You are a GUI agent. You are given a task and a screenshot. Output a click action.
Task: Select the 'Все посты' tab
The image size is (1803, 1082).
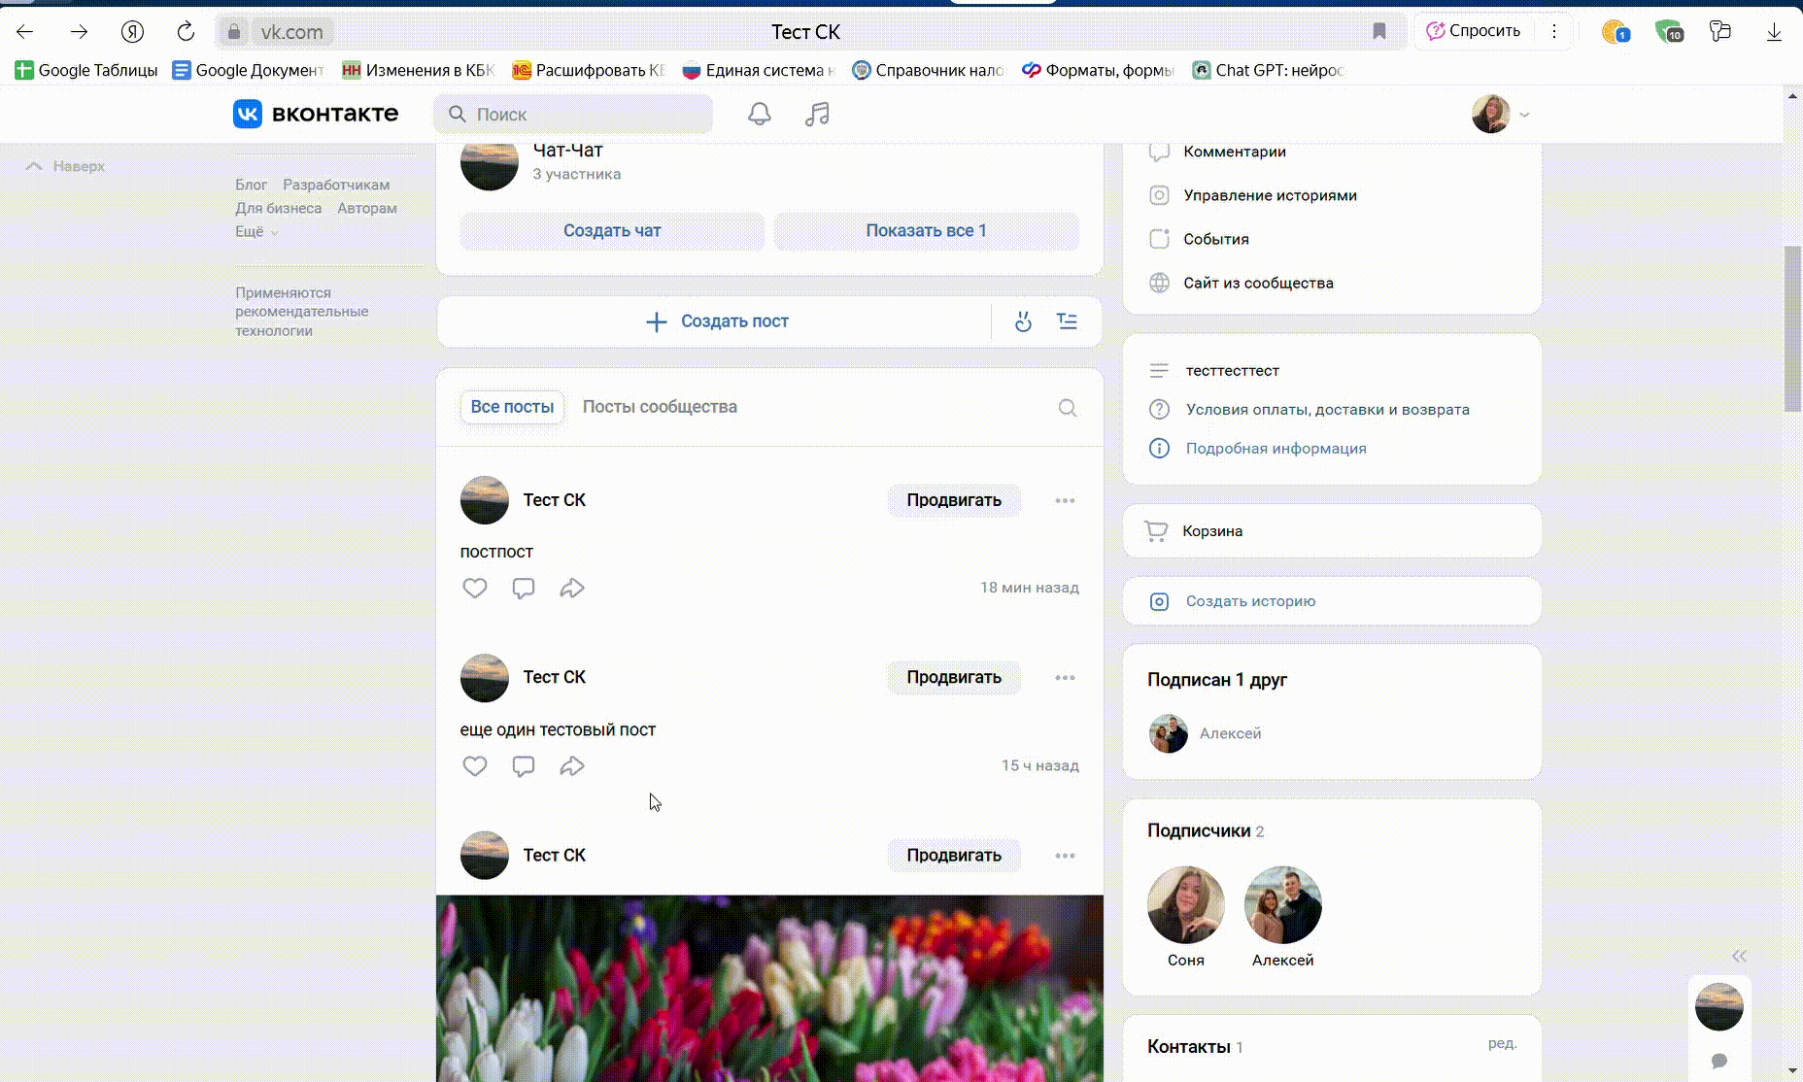click(512, 407)
